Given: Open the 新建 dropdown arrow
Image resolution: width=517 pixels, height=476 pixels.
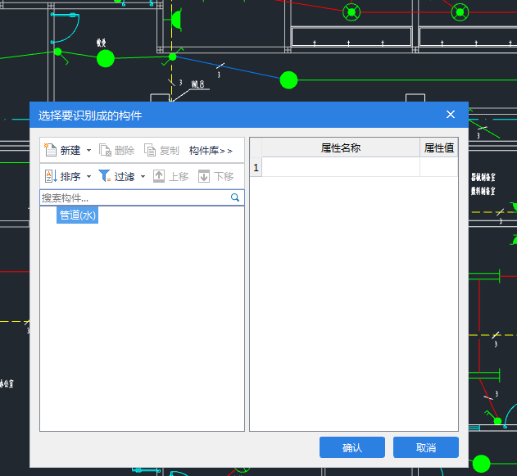Looking at the screenshot, I should [x=88, y=151].
